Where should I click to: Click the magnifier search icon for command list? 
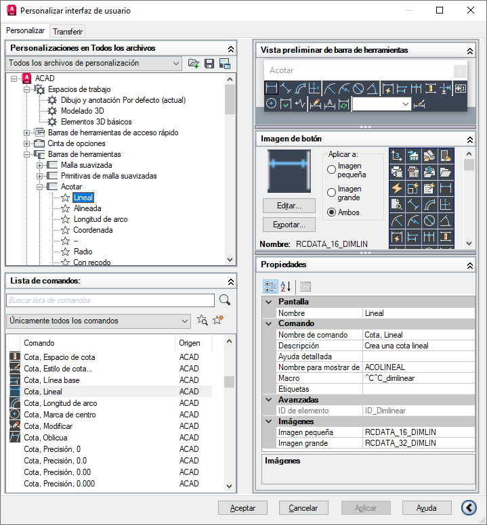coord(225,300)
